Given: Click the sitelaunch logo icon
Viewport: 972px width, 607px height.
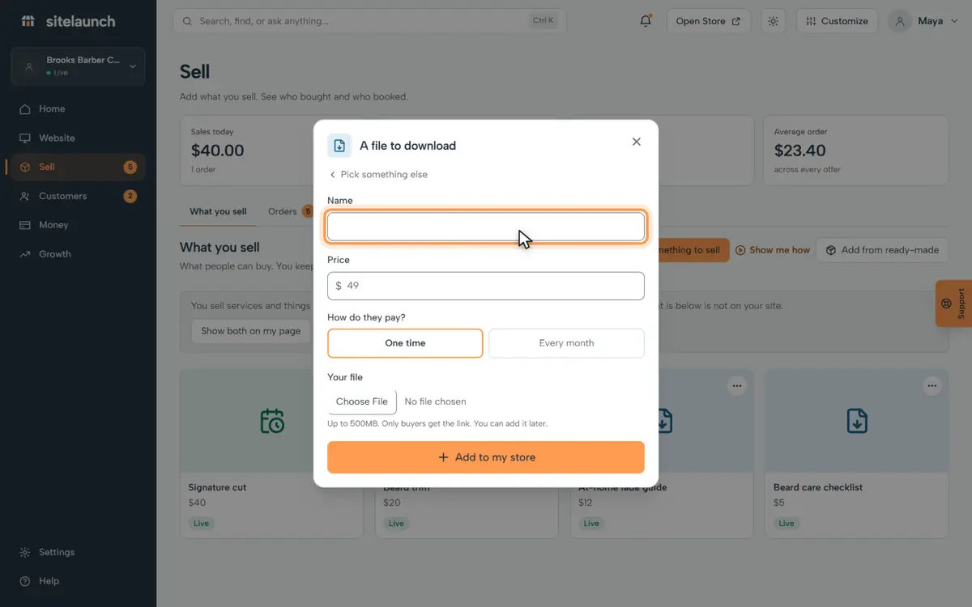Looking at the screenshot, I should tap(28, 21).
